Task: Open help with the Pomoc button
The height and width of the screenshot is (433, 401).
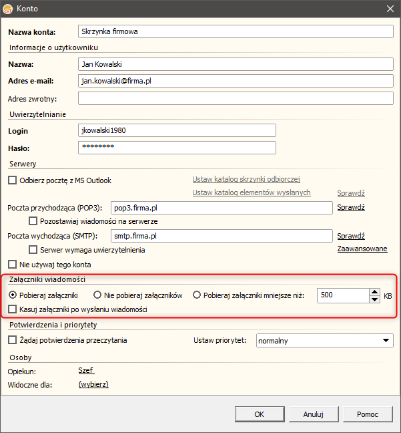Action: point(368,414)
